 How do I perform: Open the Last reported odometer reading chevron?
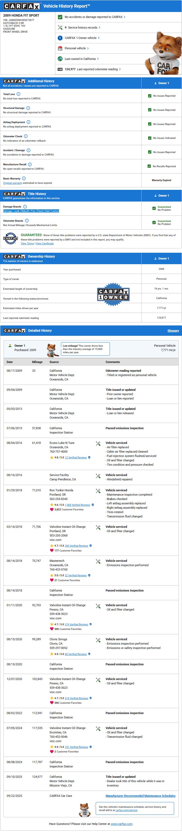120,69
